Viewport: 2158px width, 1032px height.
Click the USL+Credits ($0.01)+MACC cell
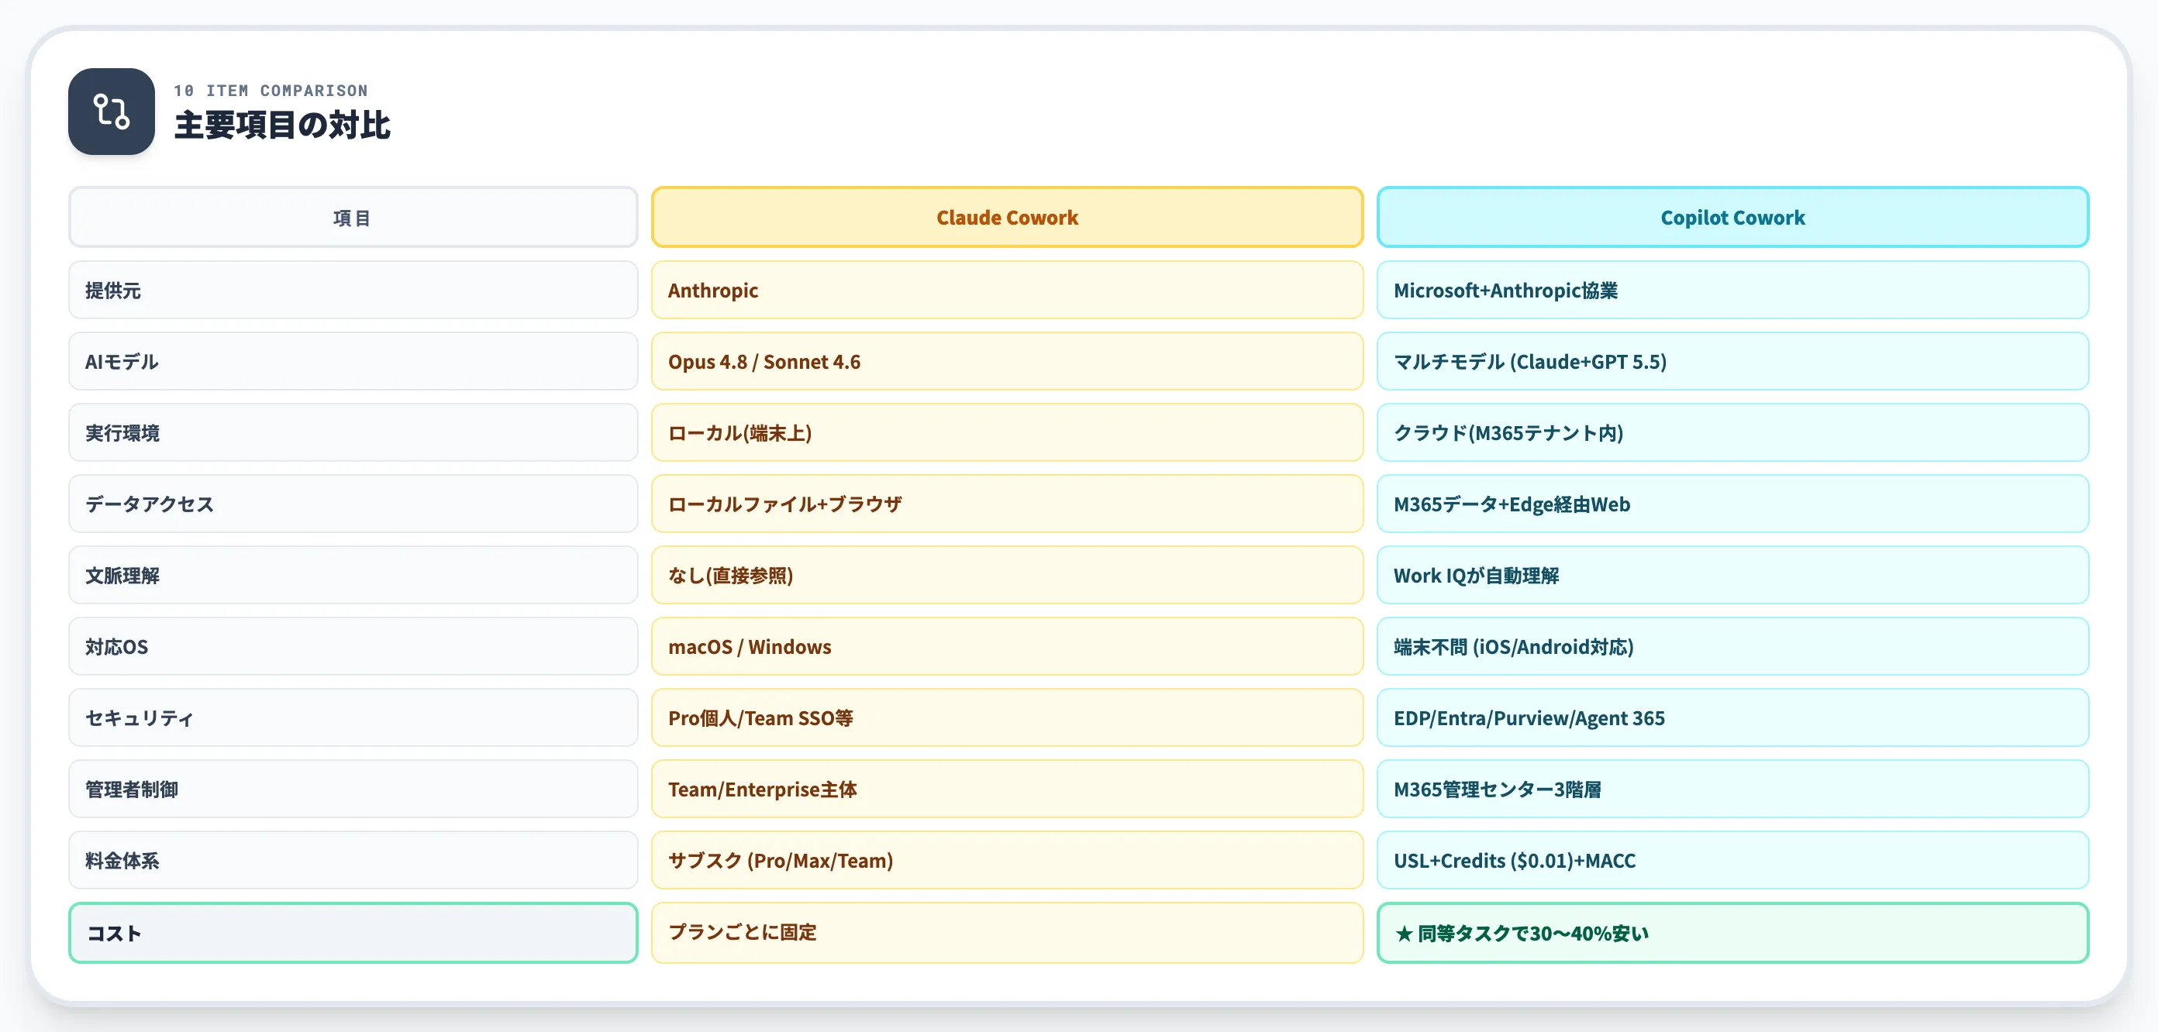(x=1732, y=859)
